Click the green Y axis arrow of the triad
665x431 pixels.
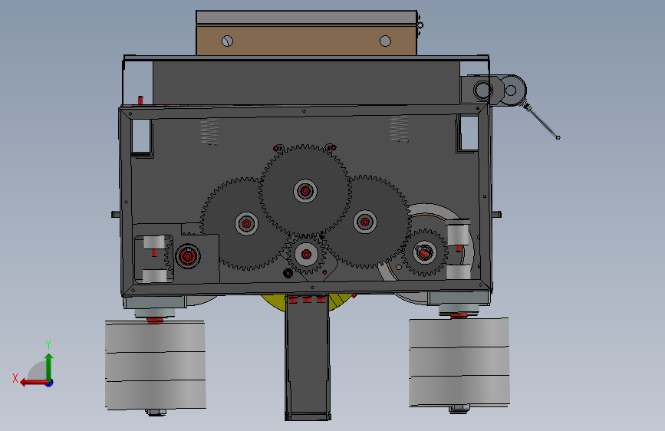click(49, 366)
